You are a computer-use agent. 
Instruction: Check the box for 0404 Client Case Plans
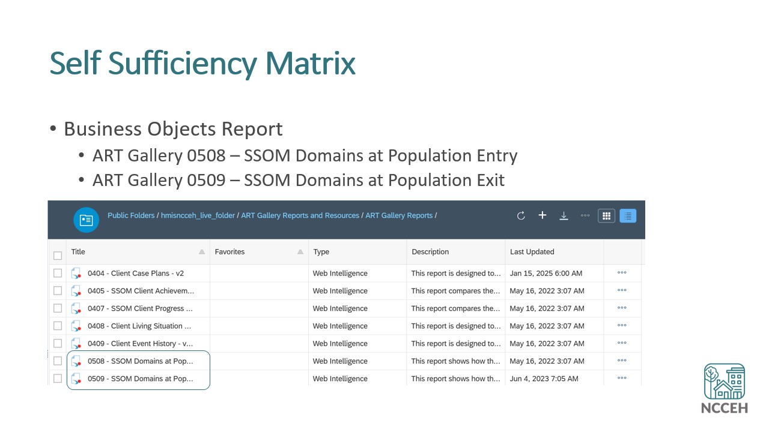tap(58, 273)
